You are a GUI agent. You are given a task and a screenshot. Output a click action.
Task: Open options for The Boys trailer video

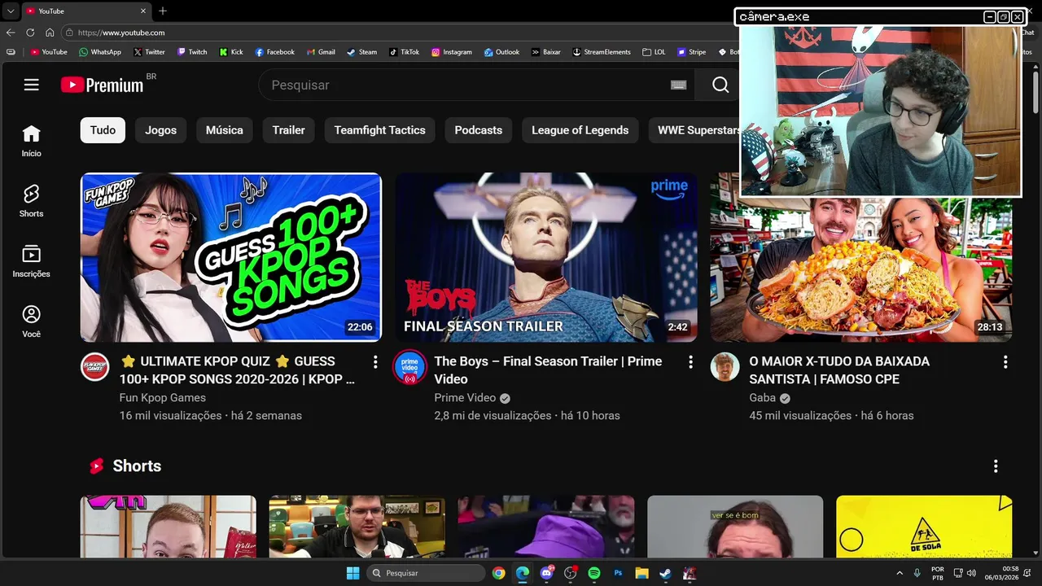click(x=690, y=361)
